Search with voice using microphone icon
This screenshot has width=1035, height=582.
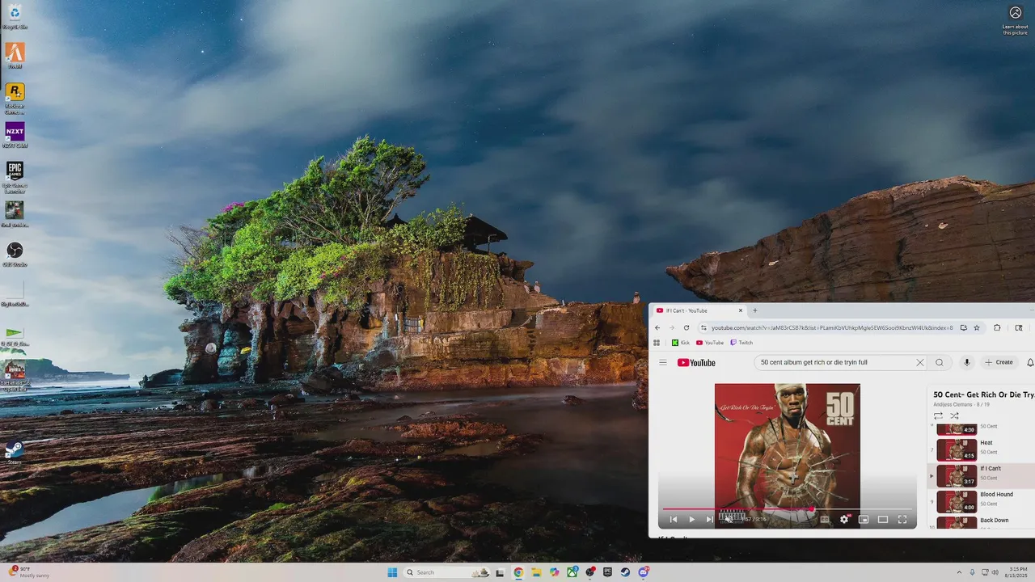click(x=966, y=362)
